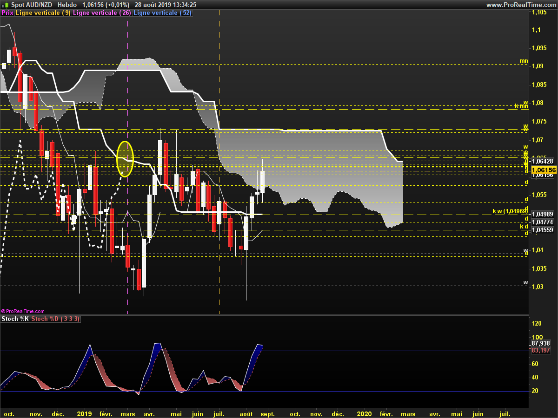
Task: Click the juil. label right after 2019's juin
Action: (x=219, y=413)
